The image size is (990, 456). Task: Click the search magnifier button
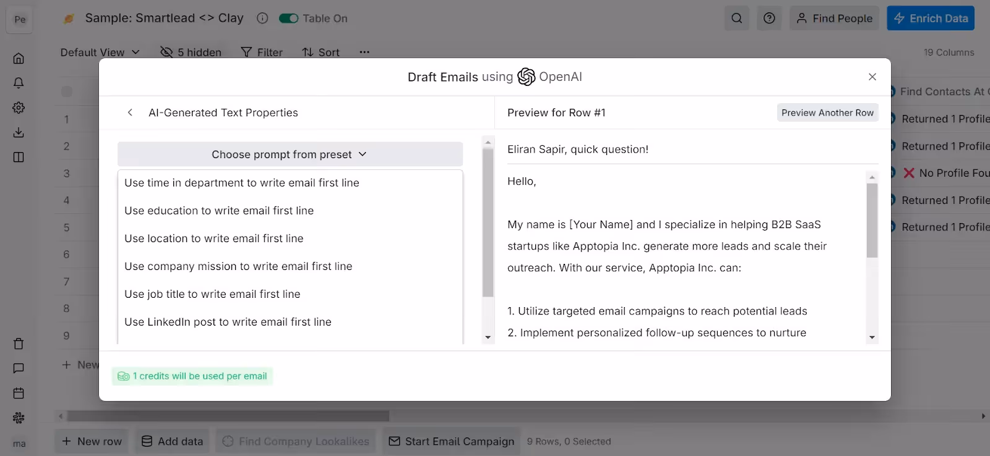[x=736, y=18]
